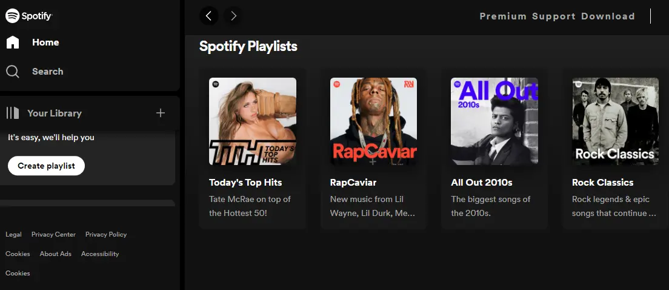Open the Premium link in top bar
Image resolution: width=669 pixels, height=290 pixels.
tap(503, 16)
